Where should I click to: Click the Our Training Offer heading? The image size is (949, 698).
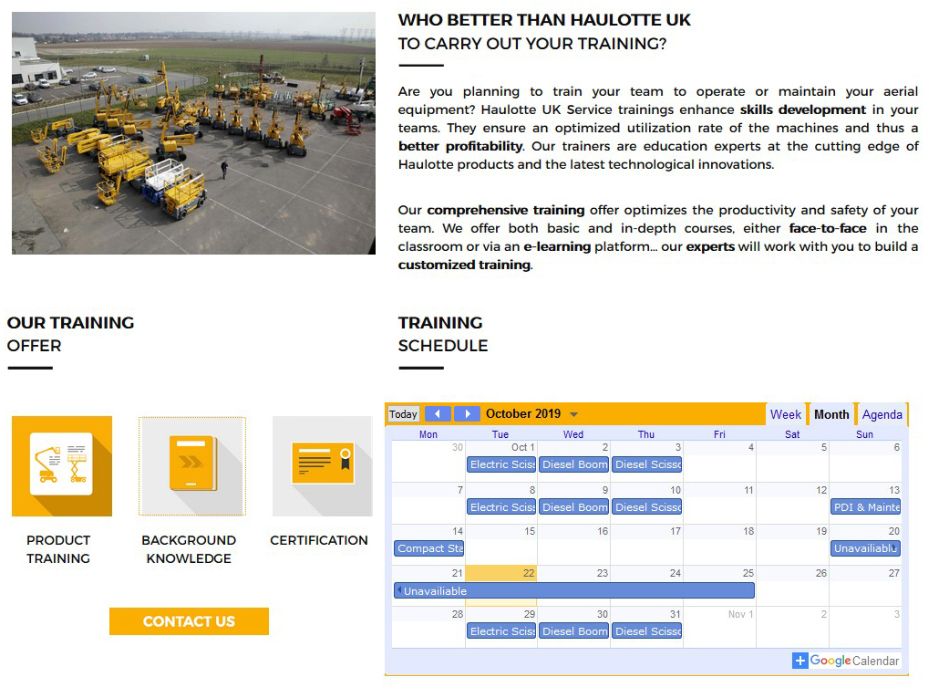(x=71, y=334)
